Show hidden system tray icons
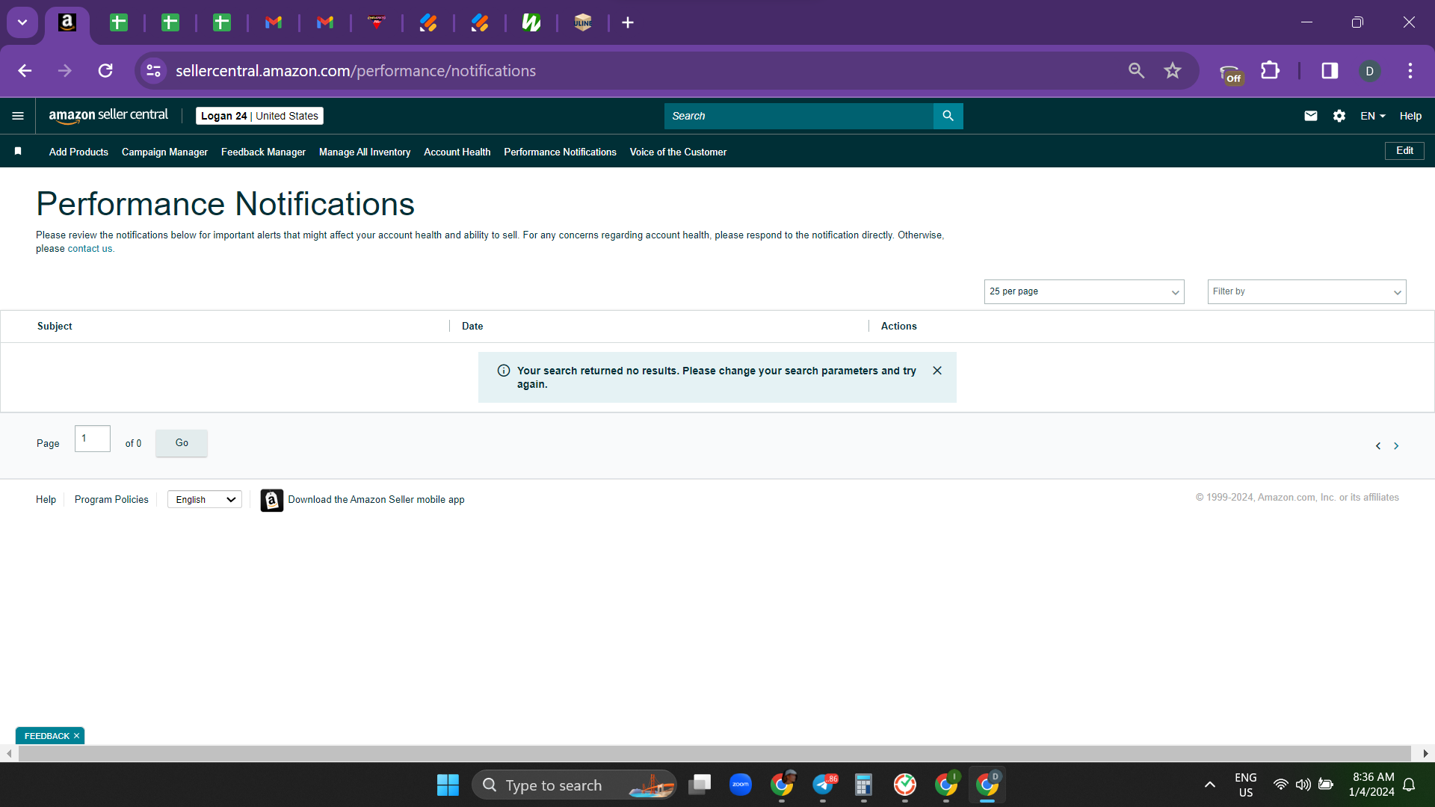The height and width of the screenshot is (807, 1435). [1209, 785]
